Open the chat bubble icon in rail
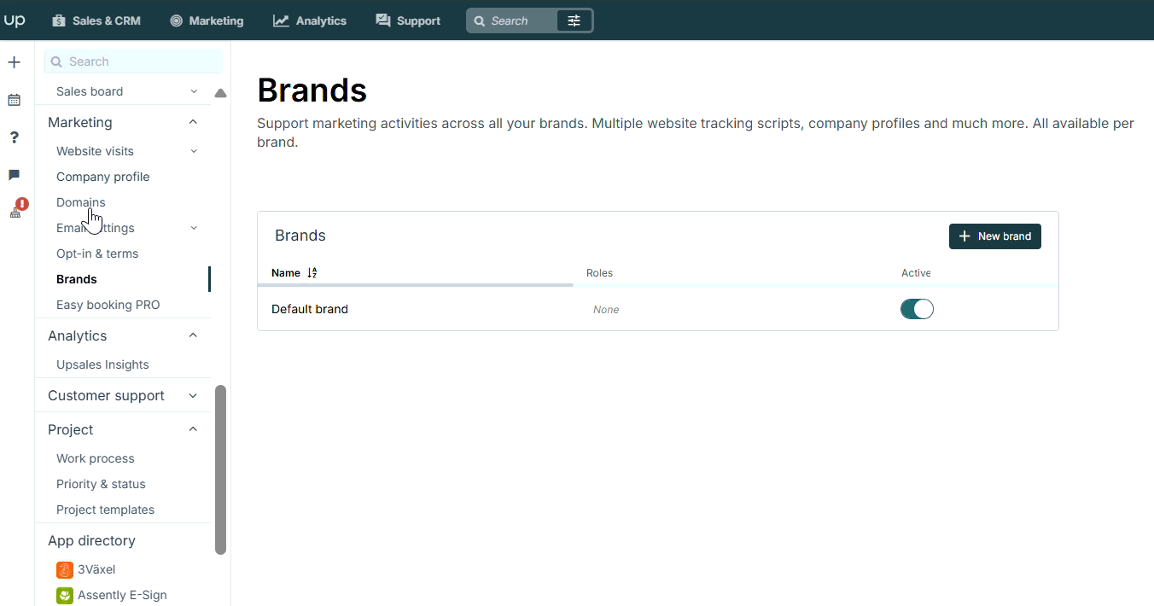 point(14,175)
